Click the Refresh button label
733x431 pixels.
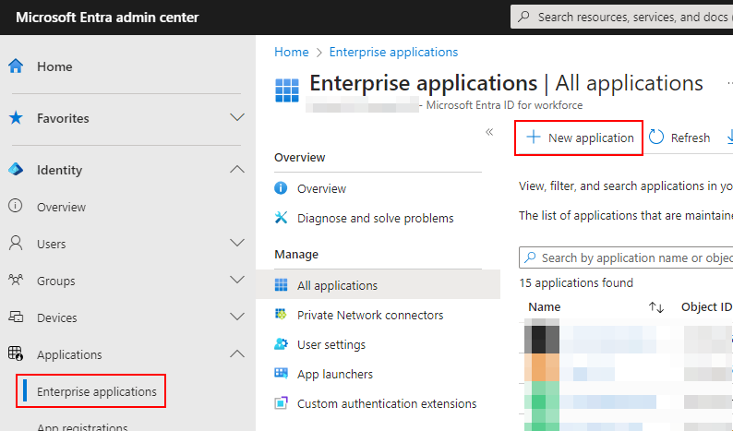pos(690,138)
